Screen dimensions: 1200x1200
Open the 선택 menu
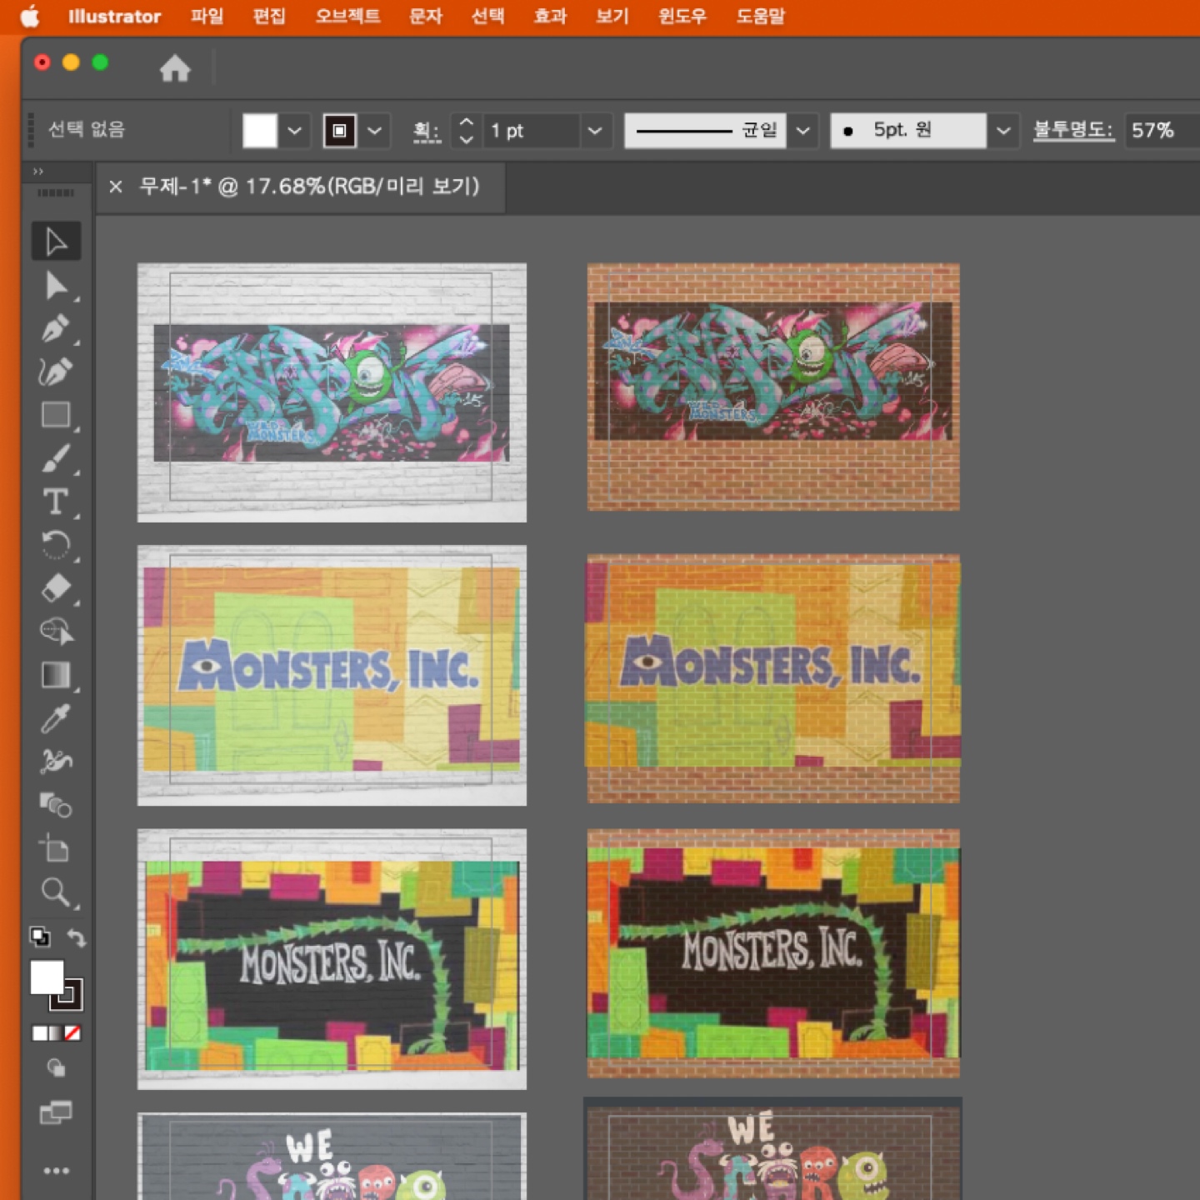[488, 17]
